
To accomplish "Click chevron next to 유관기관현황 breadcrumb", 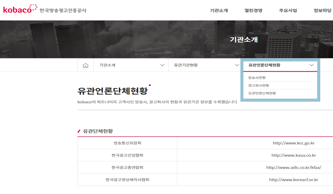I will click(x=237, y=65).
